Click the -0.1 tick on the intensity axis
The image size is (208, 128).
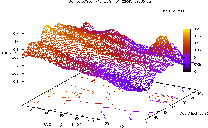pyautogui.click(x=15, y=81)
